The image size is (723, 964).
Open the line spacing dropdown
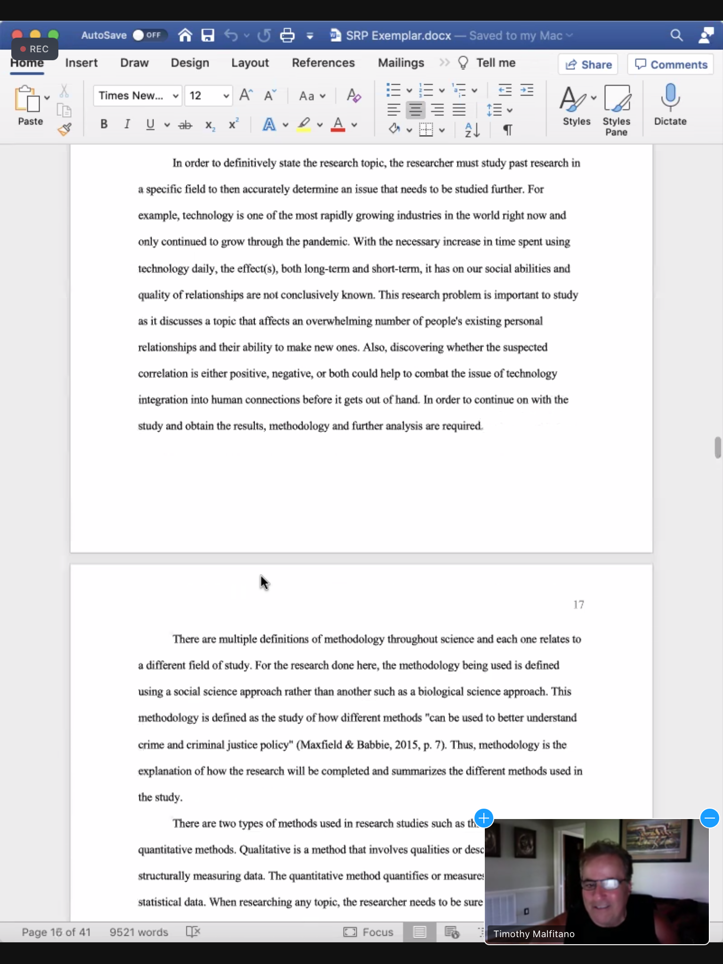coord(499,110)
